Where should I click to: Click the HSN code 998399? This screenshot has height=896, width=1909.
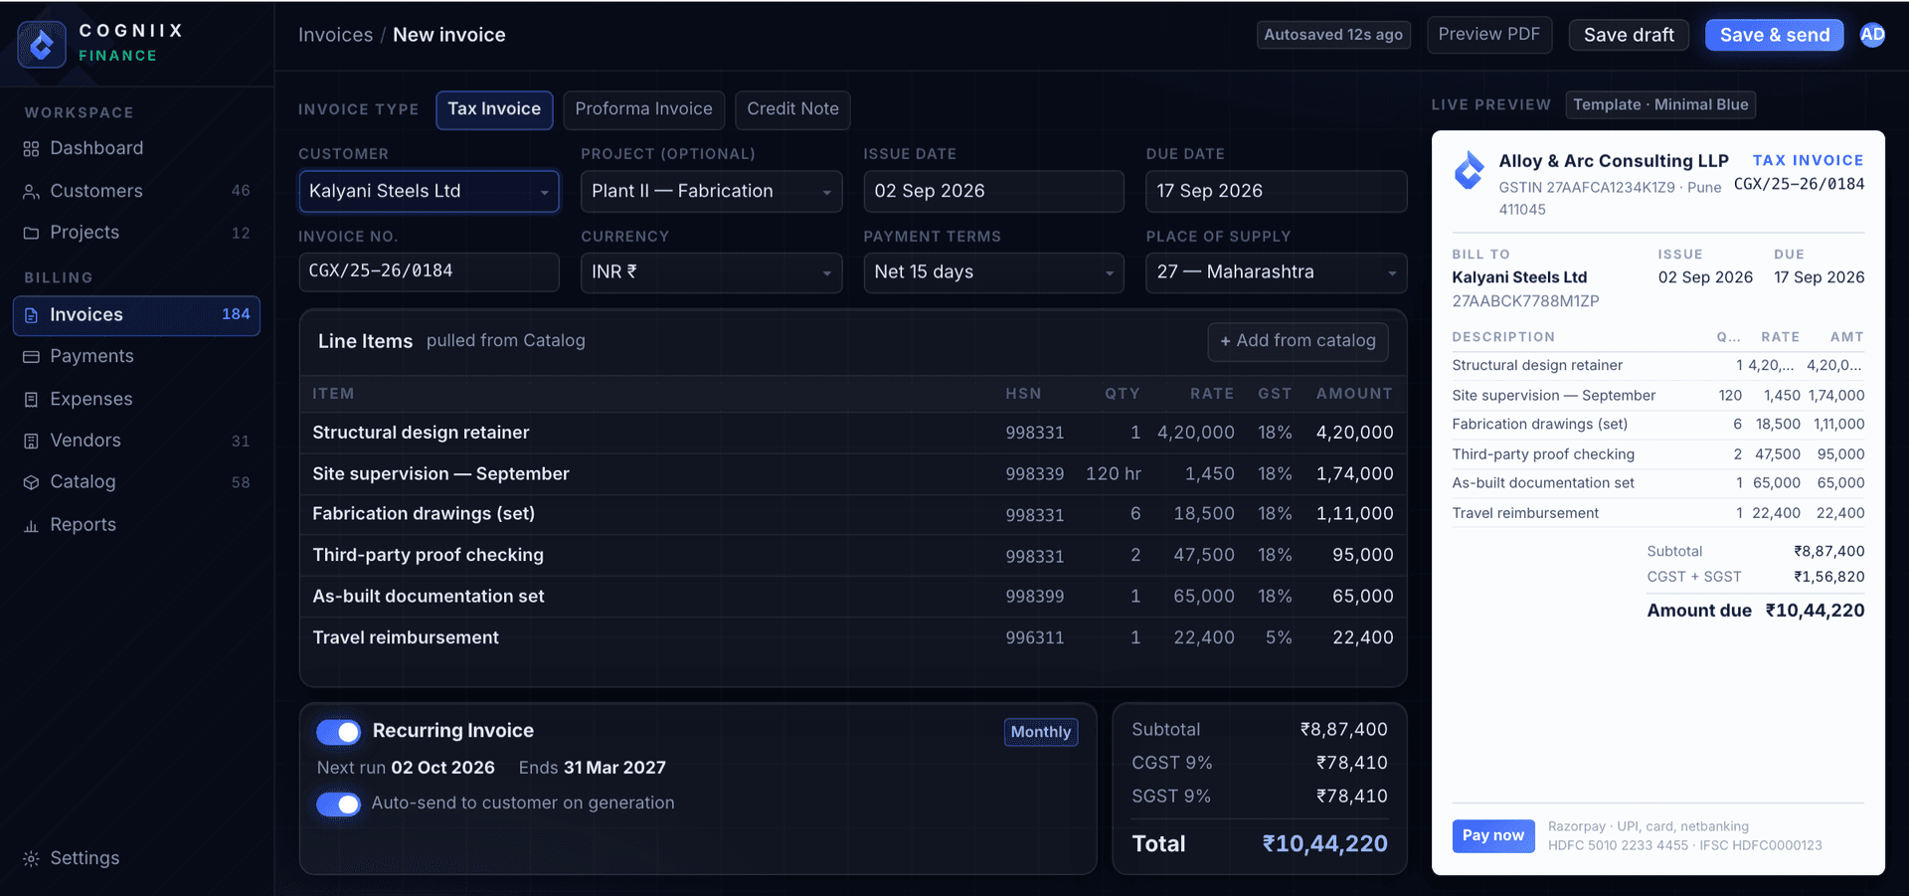pyautogui.click(x=1034, y=597)
